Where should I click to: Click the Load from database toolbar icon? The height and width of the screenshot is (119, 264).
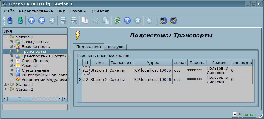(10, 20)
